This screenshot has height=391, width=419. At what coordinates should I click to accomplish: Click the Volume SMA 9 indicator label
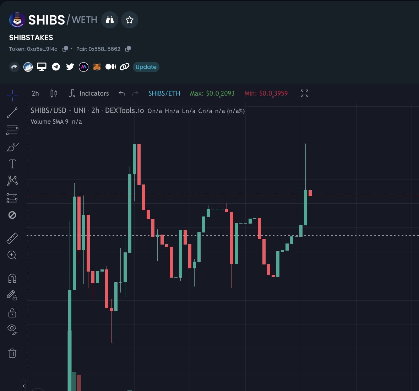click(x=49, y=122)
